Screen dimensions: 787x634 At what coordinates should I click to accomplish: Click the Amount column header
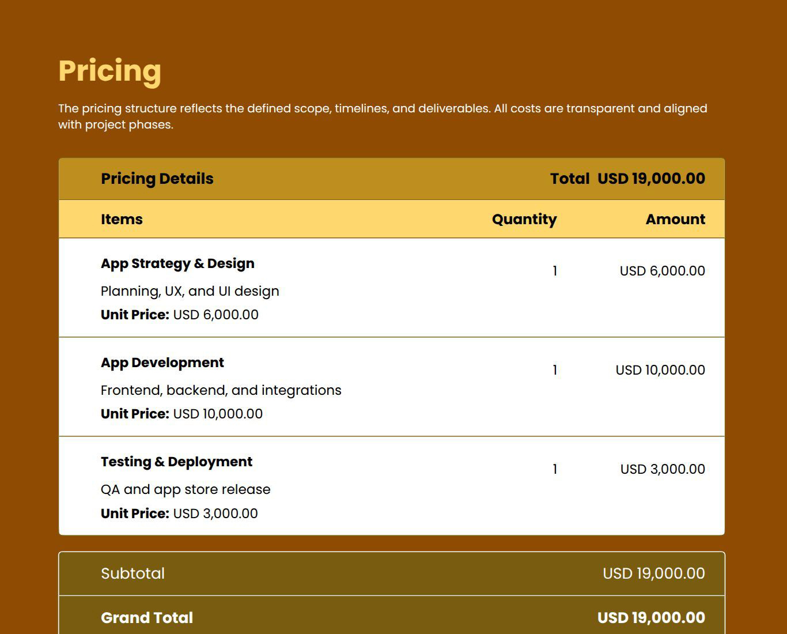click(x=675, y=220)
